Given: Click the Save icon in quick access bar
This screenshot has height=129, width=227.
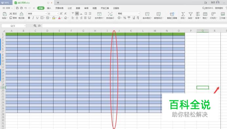Looking at the screenshot, I should click(17, 8).
